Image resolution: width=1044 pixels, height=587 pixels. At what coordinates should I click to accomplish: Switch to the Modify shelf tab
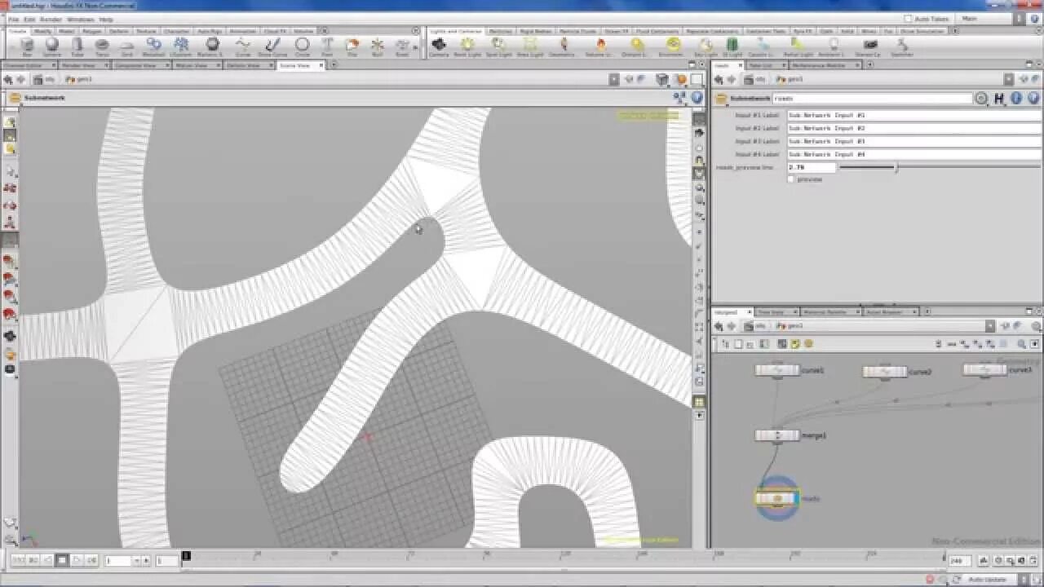click(42, 31)
